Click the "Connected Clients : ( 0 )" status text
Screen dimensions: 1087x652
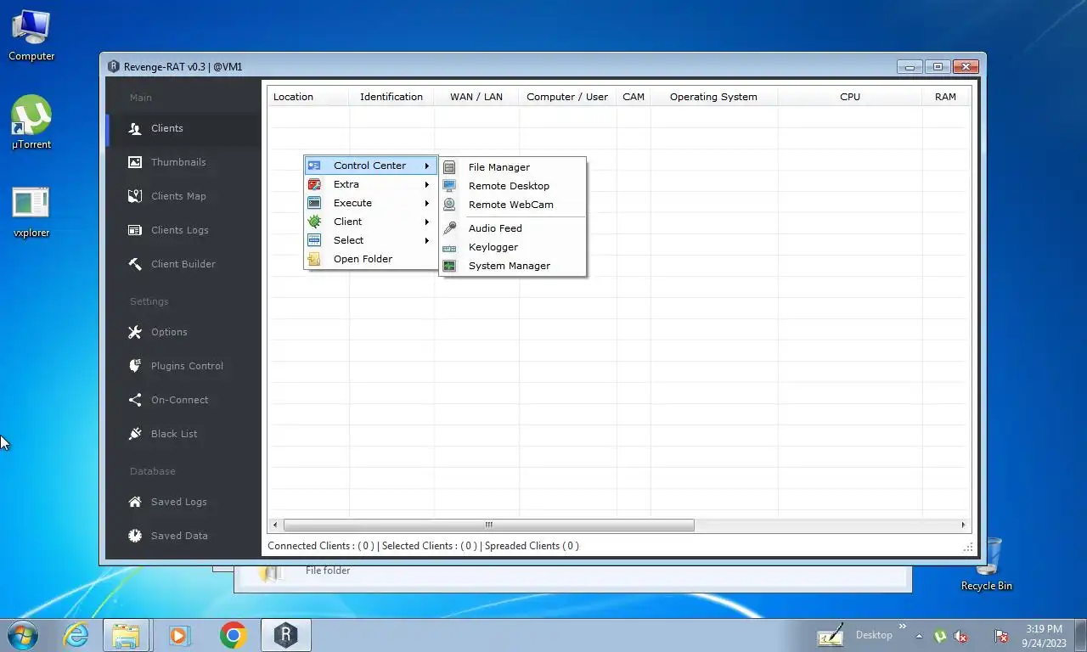point(321,546)
